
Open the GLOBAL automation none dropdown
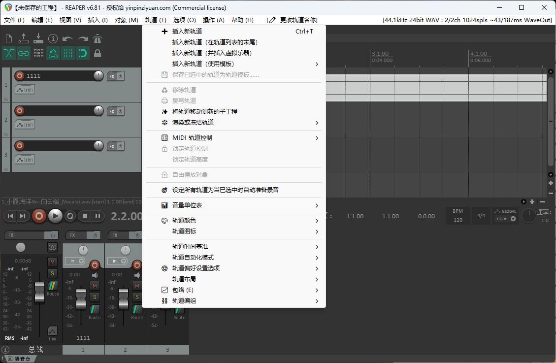506,219
